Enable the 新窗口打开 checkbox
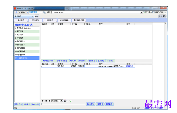This screenshot has height=113, width=177. click(153, 12)
